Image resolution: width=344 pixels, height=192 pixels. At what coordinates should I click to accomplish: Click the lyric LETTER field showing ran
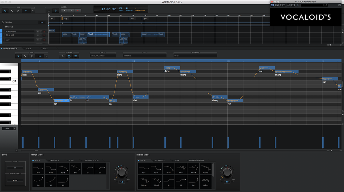click(x=15, y=168)
